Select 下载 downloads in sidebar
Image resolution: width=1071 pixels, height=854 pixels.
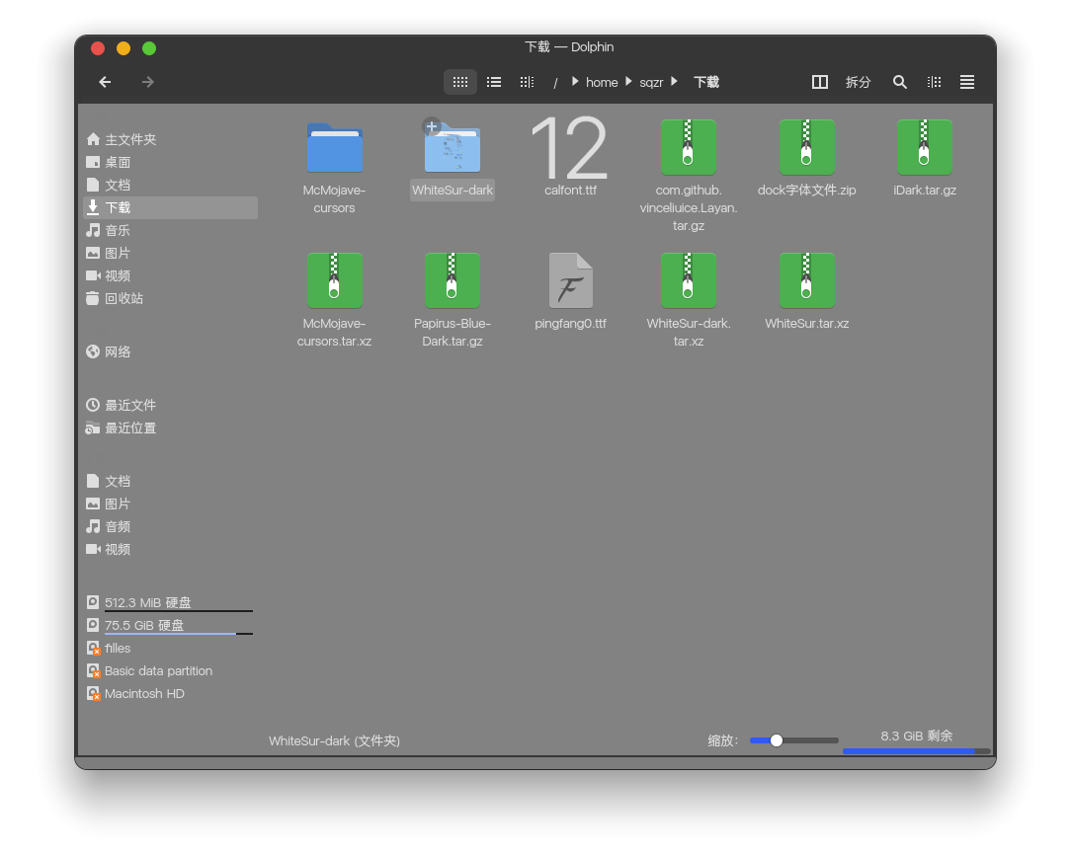[x=170, y=207]
